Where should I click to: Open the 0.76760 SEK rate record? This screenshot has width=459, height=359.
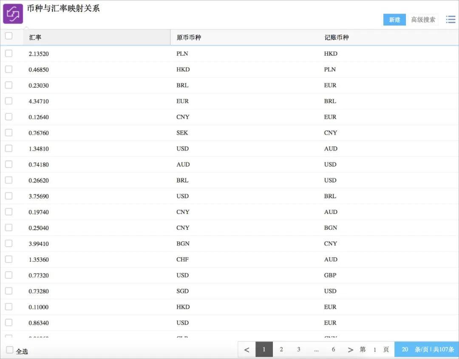tap(229, 133)
